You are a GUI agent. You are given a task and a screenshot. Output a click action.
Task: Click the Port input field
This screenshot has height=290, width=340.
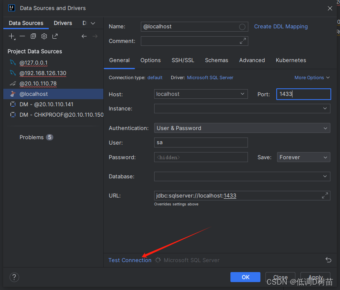(x=303, y=94)
